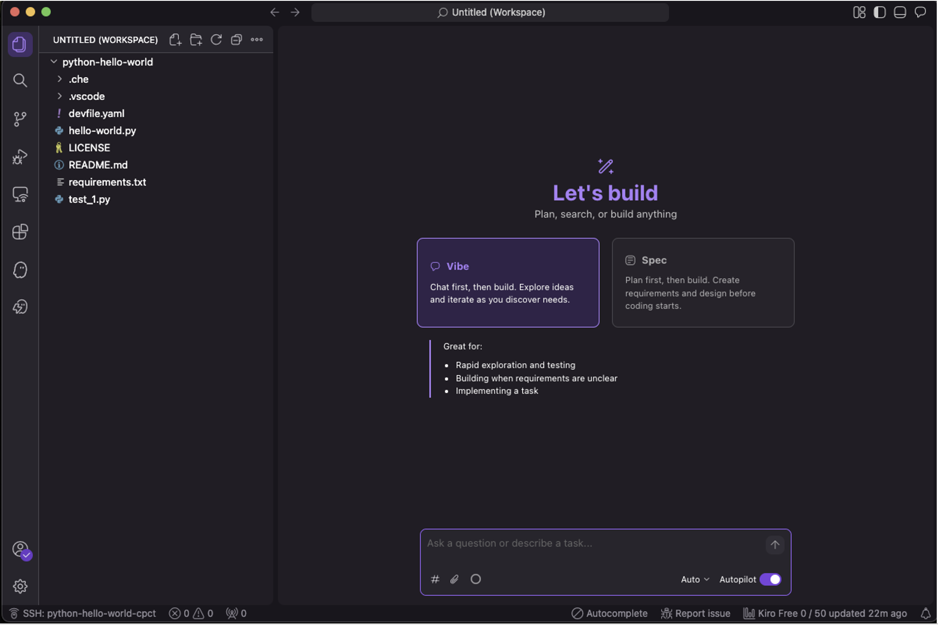Open the Run and Debug view
The image size is (938, 625).
pyautogui.click(x=20, y=156)
